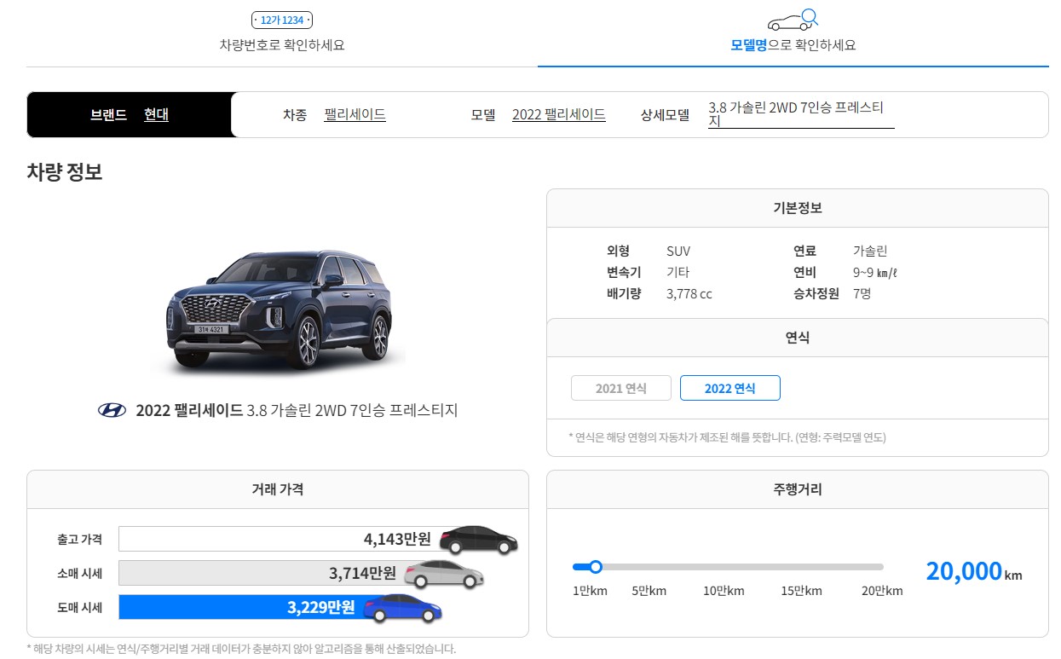The image size is (1061, 659).
Task: Open the 모델 2022 팰리세이드 selector
Action: click(x=558, y=114)
